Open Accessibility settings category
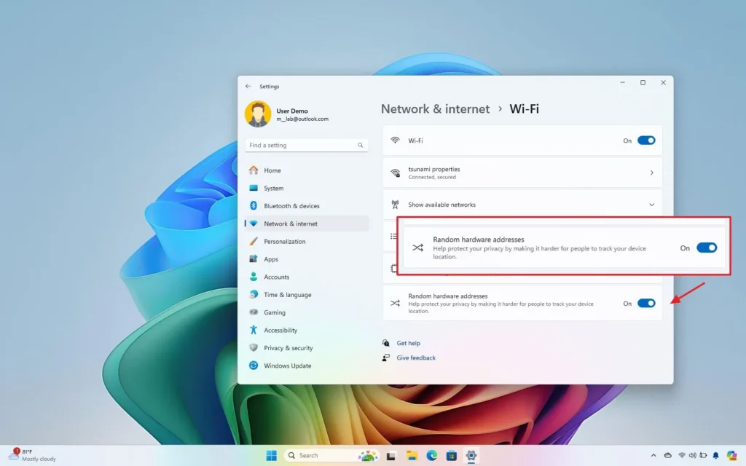Image resolution: width=746 pixels, height=466 pixels. (x=307, y=330)
